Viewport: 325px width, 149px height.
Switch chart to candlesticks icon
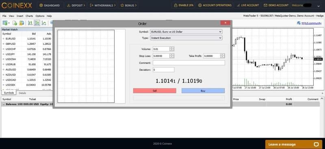(x=37, y=23)
